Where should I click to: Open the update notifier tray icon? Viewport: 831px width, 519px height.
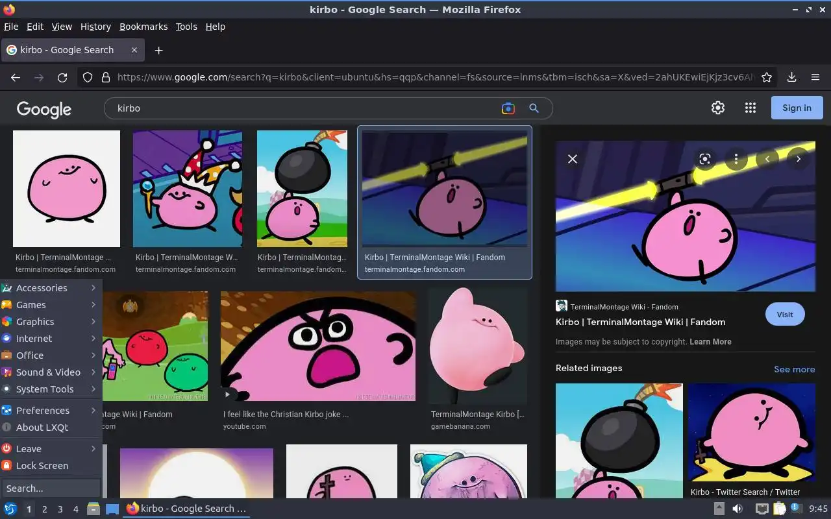(x=795, y=509)
